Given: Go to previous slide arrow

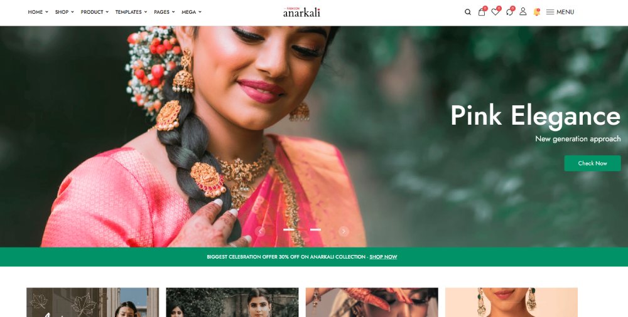Looking at the screenshot, I should pos(260,231).
